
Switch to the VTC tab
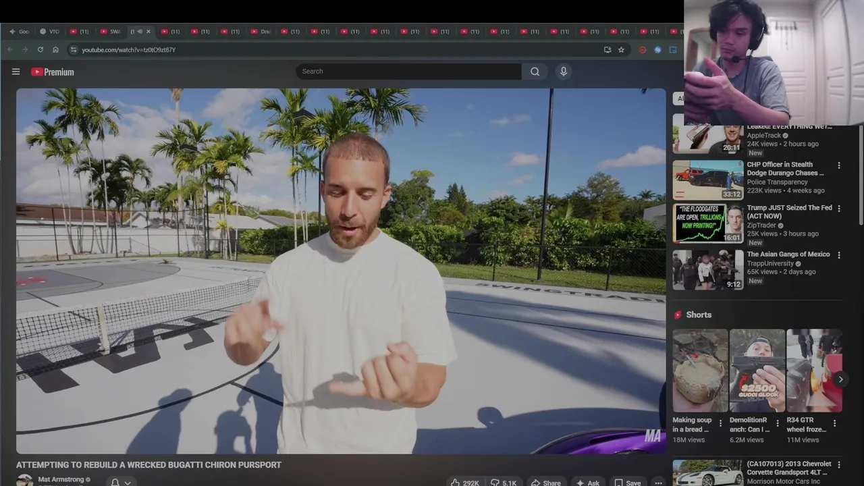[49, 31]
